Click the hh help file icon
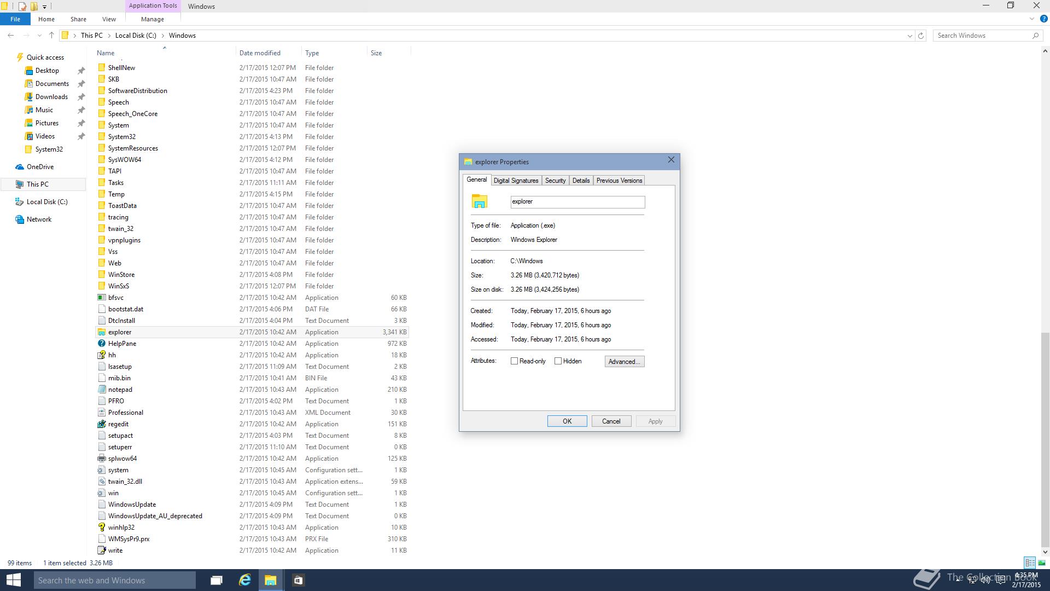 (101, 355)
